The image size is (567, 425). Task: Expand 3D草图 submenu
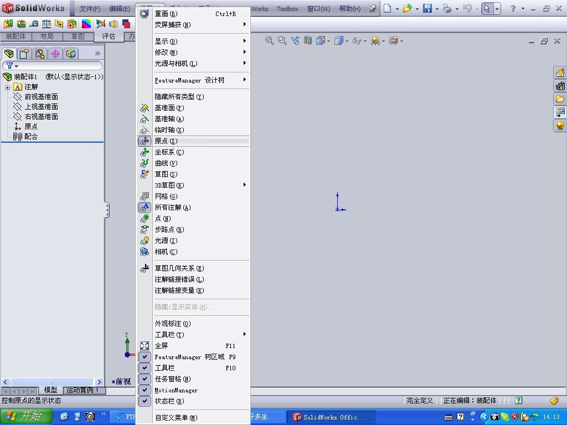(x=194, y=185)
